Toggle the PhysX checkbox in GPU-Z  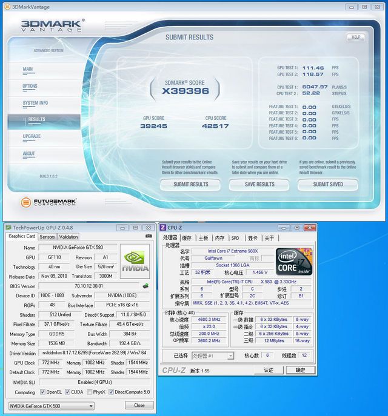[90, 392]
